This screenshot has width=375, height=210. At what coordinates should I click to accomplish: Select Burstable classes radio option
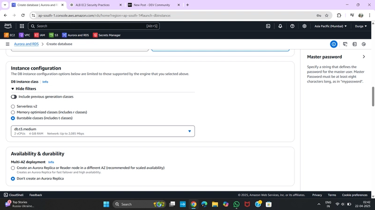(13, 118)
